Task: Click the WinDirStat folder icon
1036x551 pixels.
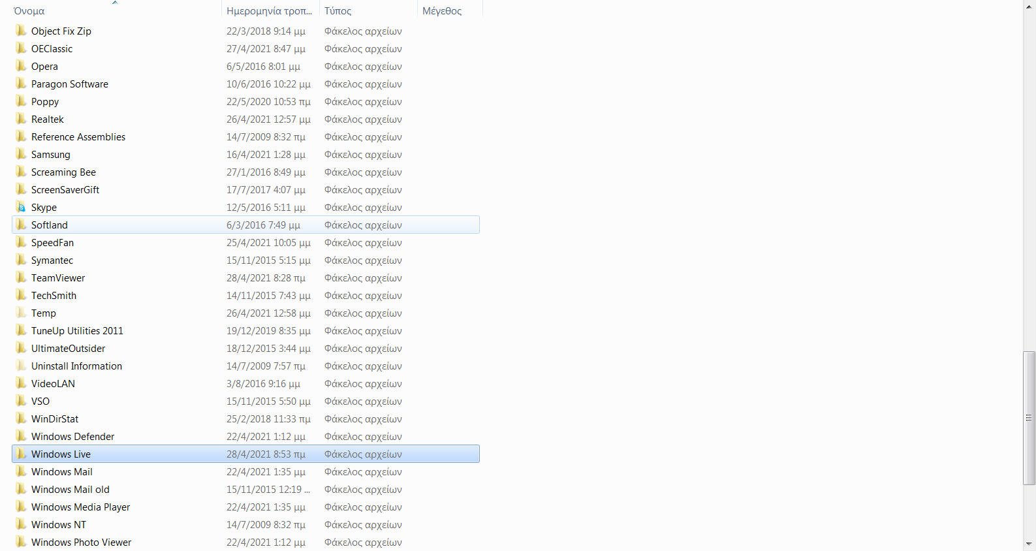Action: [22, 418]
